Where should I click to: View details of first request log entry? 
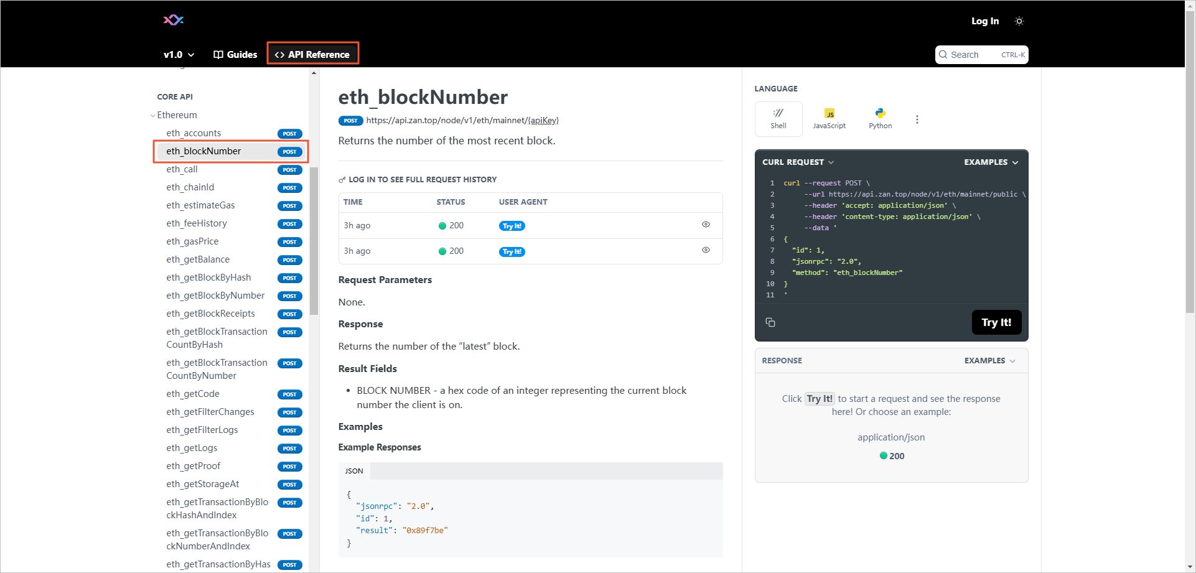[706, 225]
